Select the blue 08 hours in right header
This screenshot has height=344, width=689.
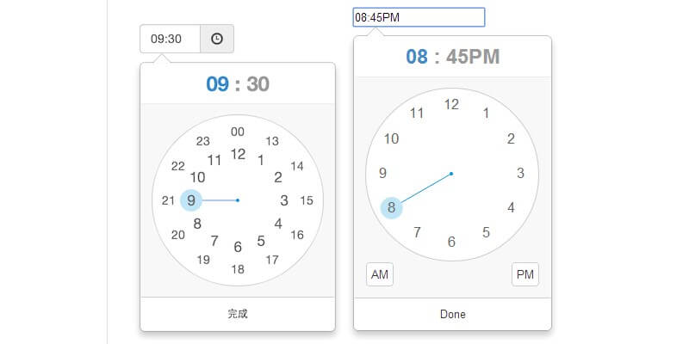417,58
